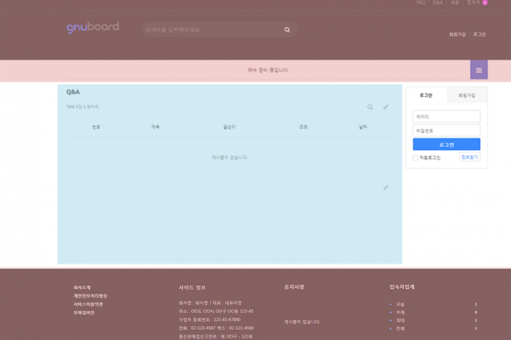Click the bottom pencil write icon
Screen dimensions: 511x340
386,188
